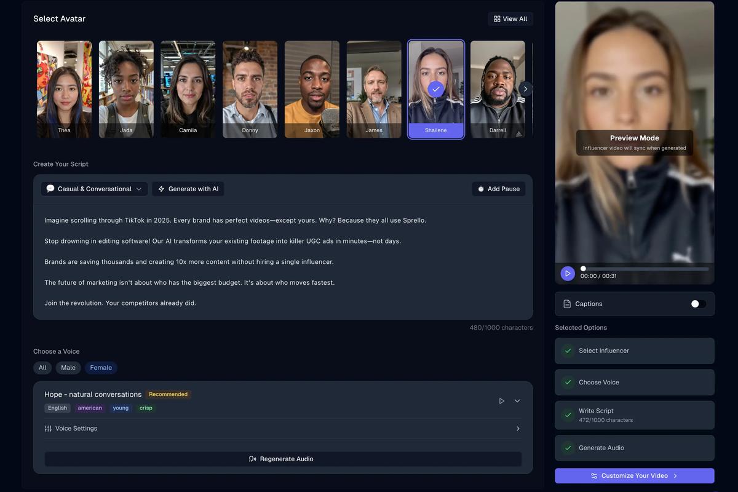Image resolution: width=738 pixels, height=492 pixels.
Task: Generate script with AI
Action: (188, 189)
